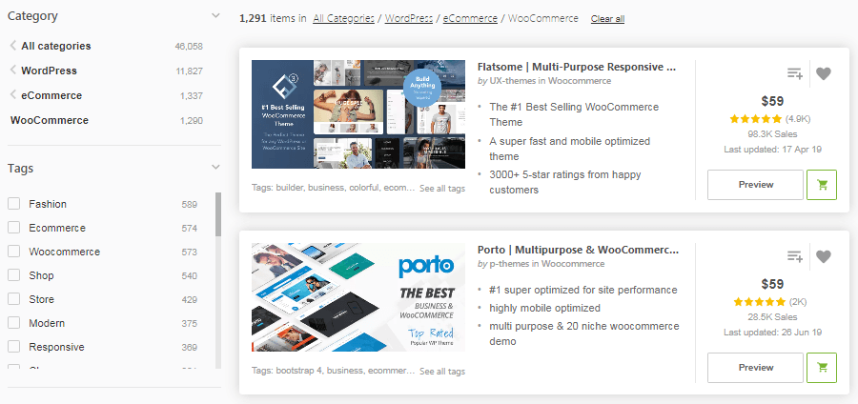The image size is (858, 404).
Task: Favorite the Porto theme with heart icon
Action: click(824, 256)
